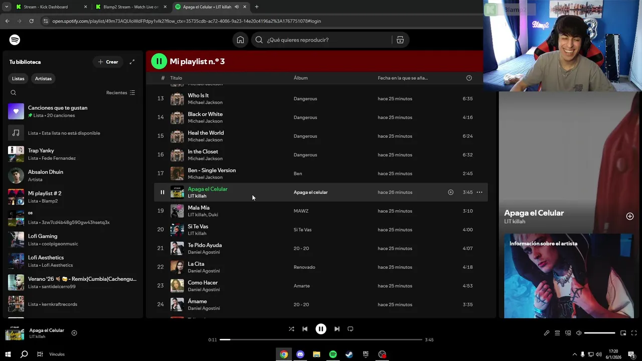Search in library magnifier icon
This screenshot has width=642, height=361.
point(14,93)
